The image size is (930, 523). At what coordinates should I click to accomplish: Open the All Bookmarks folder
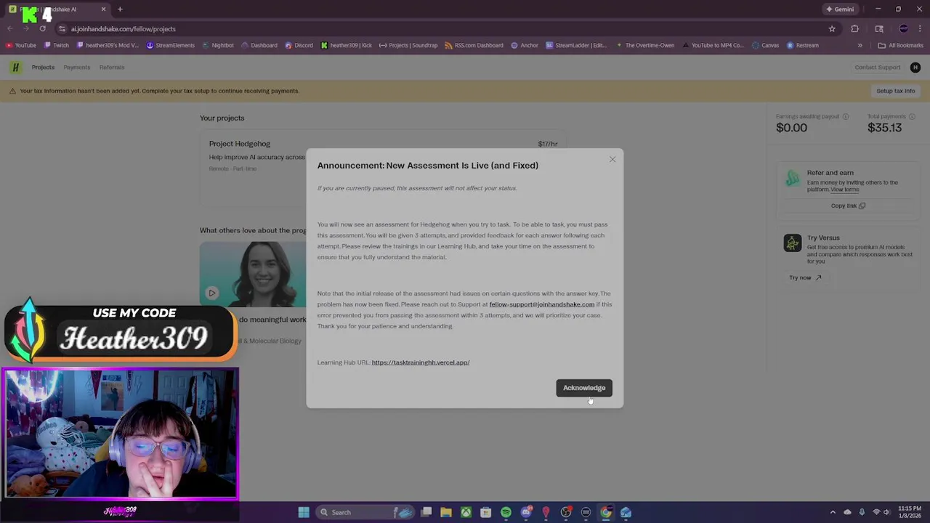[x=900, y=45]
